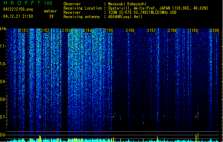Select antenna value A504HB(yagi 4el)
The width and height of the screenshot is (223, 142).
125,17
